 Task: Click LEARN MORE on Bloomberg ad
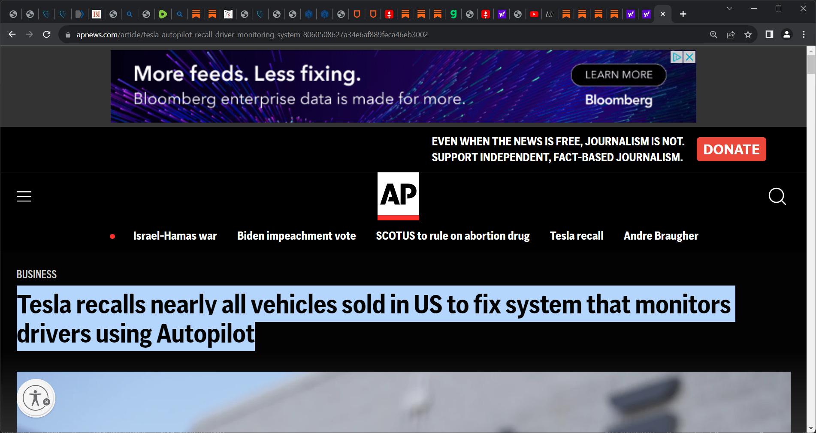619,75
